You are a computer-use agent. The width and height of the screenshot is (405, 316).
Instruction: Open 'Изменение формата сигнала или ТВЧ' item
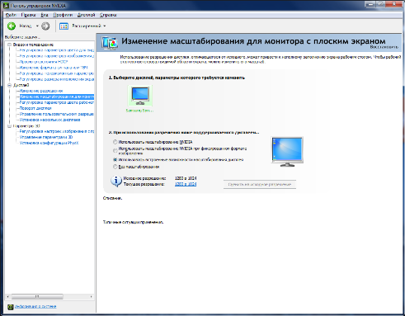(x=54, y=68)
